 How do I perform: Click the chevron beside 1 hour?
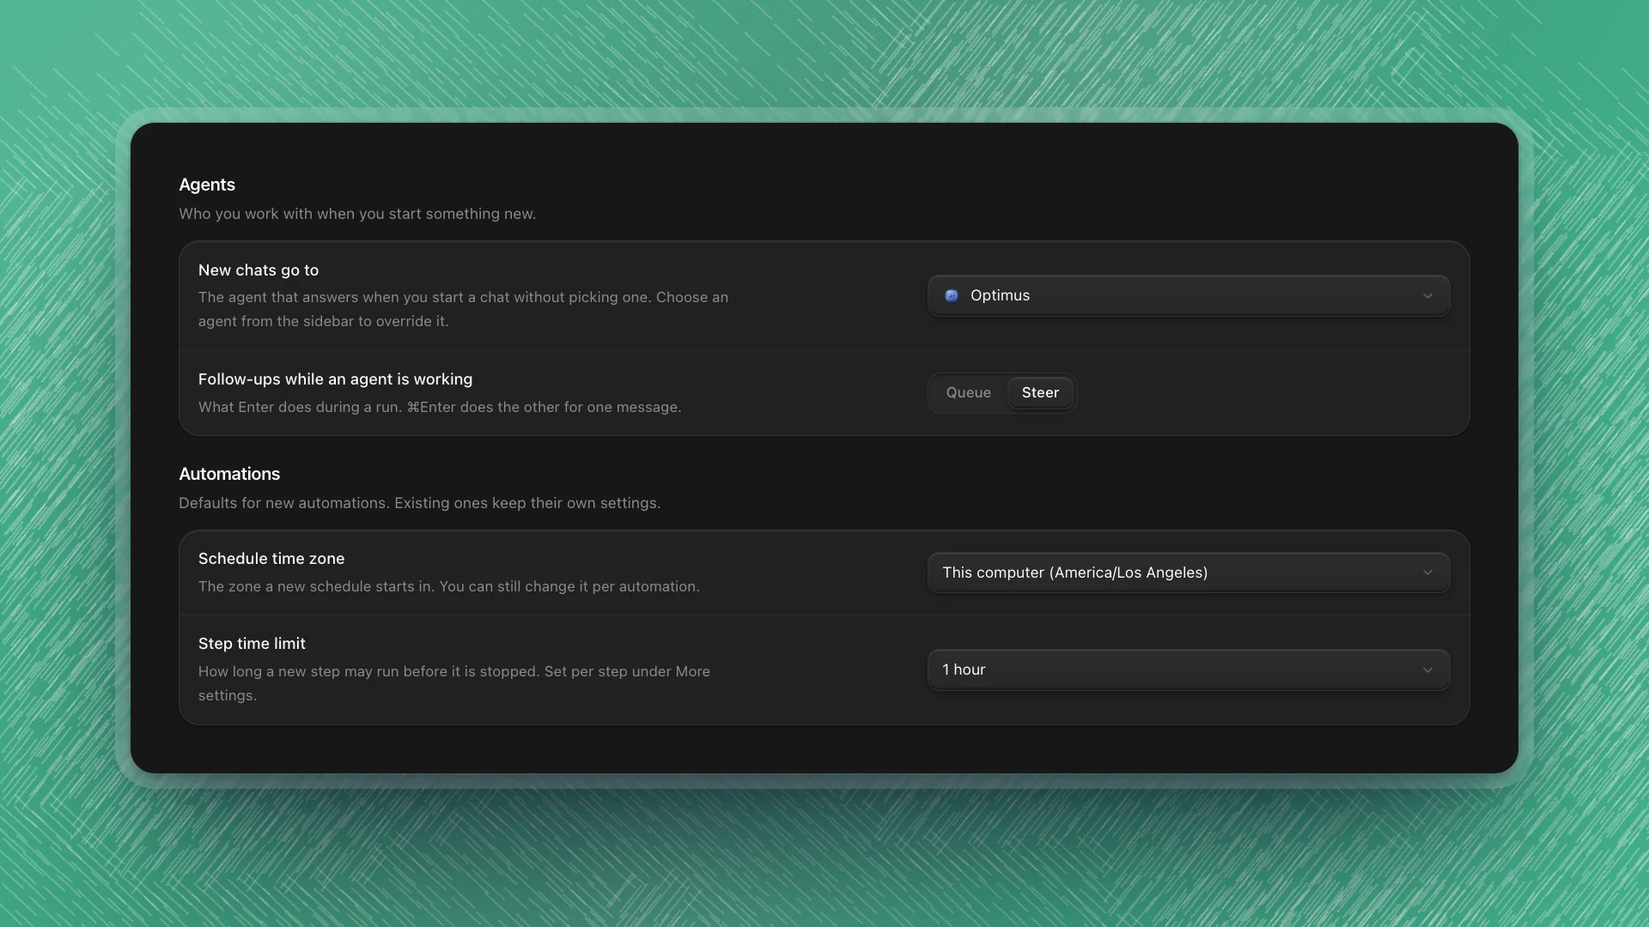(x=1427, y=669)
